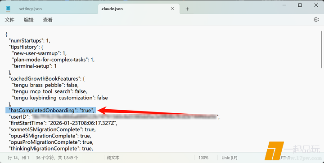The image size is (324, 163).
Task: Click the "plan-mode-for-complex-tasks" line
Action: click(53, 60)
